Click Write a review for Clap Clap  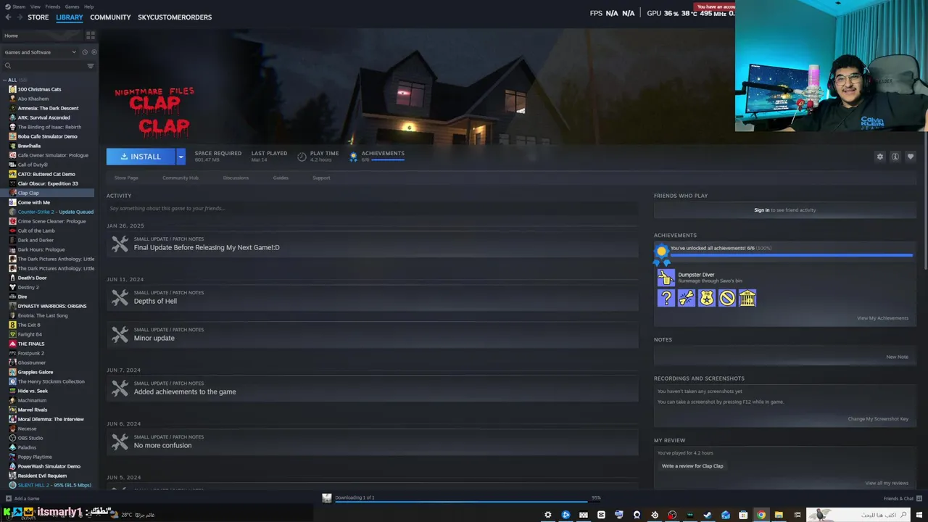tap(692, 466)
